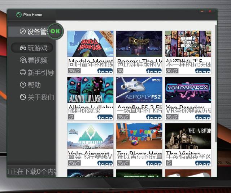Image resolution: width=231 pixels, height=193 pixels.
Task: Click the headset icon beside 新手引导
Action: tap(23, 72)
